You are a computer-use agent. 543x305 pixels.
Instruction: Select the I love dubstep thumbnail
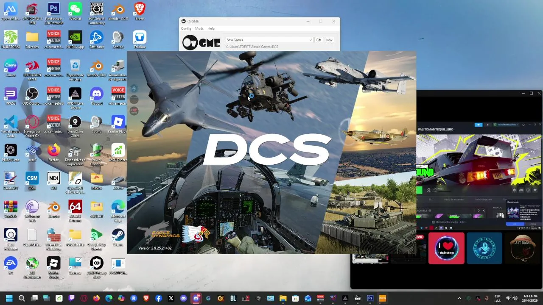coord(446,248)
